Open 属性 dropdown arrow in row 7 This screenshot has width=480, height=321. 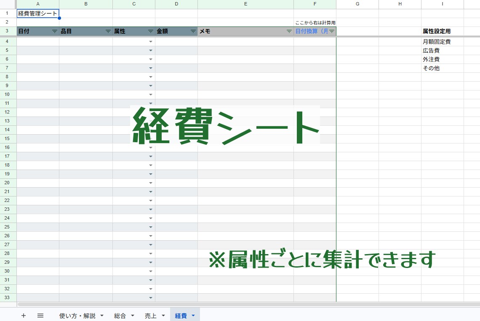coord(151,68)
